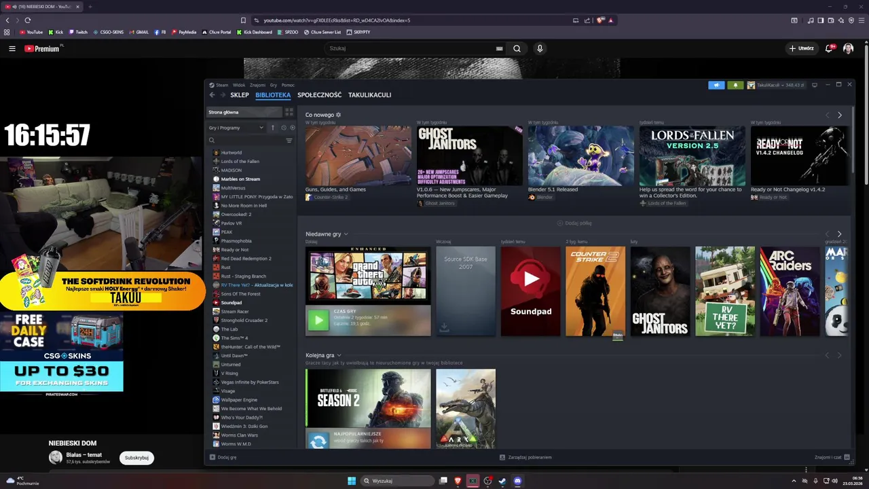Open YouTube hamburger guide menu

tap(12, 48)
